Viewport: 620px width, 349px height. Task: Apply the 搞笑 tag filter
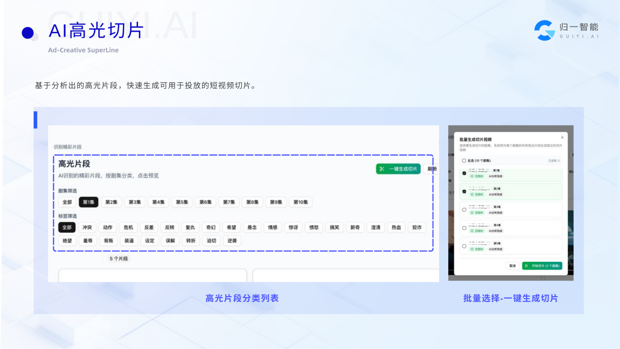334,228
